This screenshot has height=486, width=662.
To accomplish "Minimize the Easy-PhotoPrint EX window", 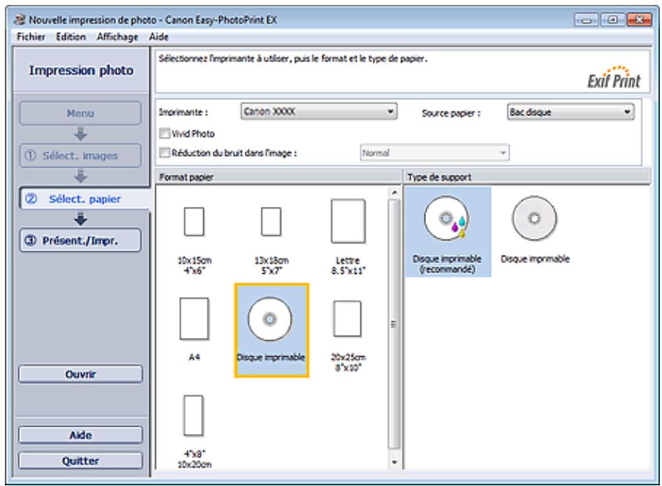I will [587, 20].
